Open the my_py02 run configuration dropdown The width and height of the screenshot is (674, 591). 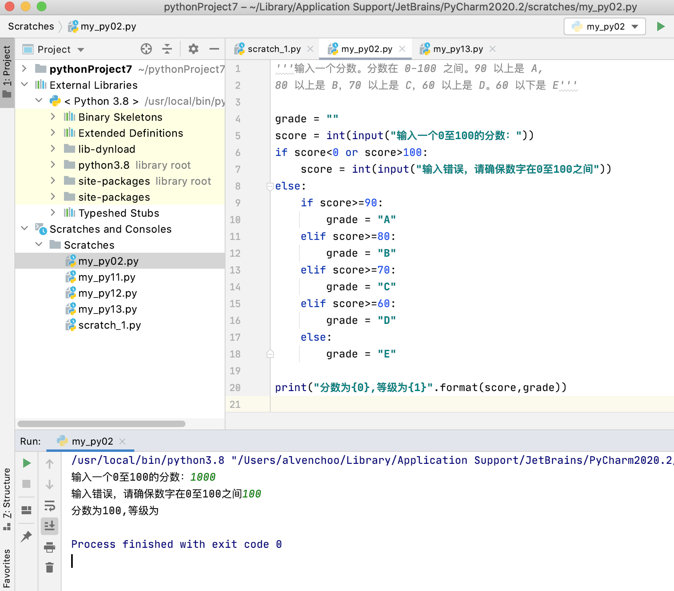click(x=604, y=26)
